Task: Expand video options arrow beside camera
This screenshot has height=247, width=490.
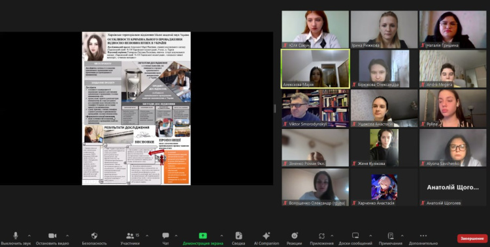Action: tap(67, 236)
